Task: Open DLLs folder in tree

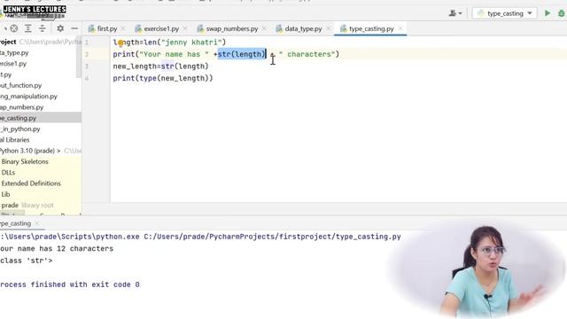Action: click(8, 173)
